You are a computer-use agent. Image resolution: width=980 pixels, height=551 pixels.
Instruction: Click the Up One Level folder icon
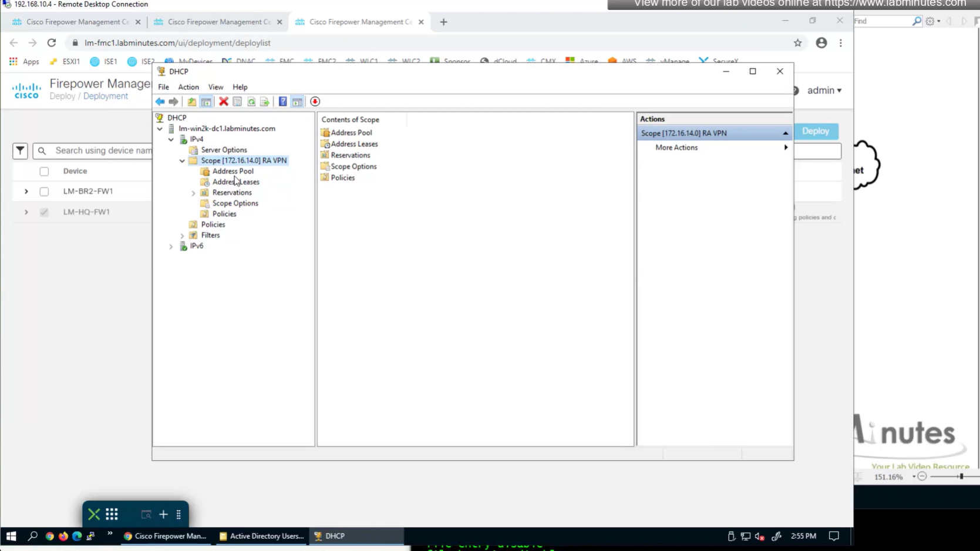191,102
